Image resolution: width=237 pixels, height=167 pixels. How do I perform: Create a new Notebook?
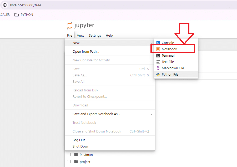click(176, 49)
